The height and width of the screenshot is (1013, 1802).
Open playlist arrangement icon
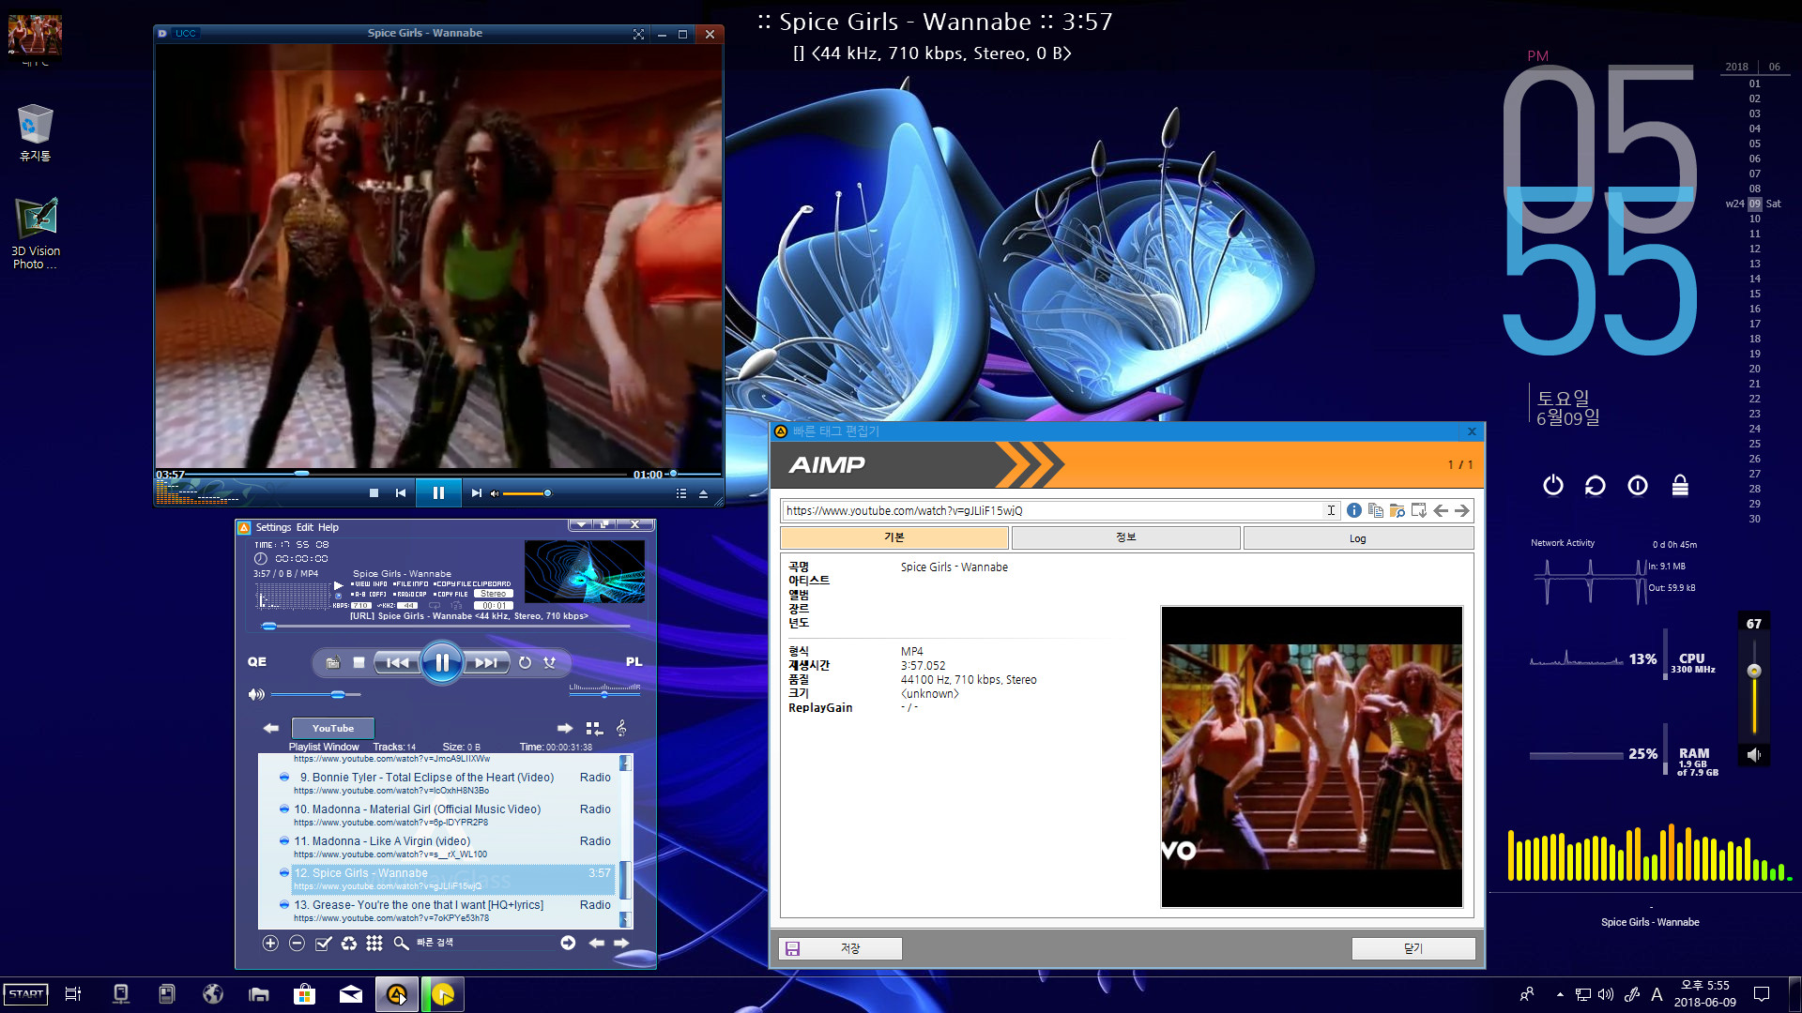(594, 728)
